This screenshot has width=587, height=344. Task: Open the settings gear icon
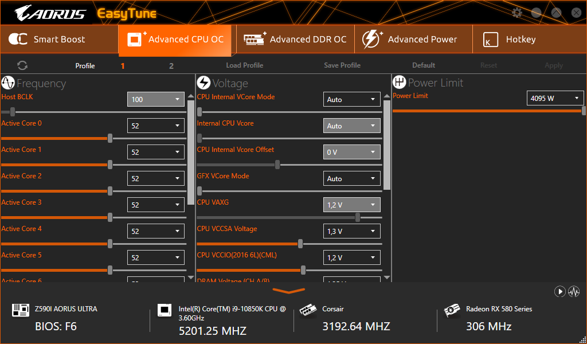(517, 13)
